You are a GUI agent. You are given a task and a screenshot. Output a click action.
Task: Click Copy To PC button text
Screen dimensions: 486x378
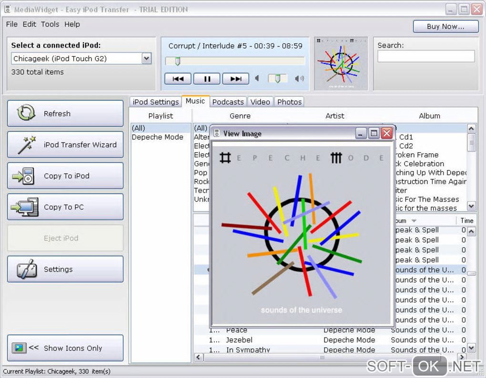[64, 207]
